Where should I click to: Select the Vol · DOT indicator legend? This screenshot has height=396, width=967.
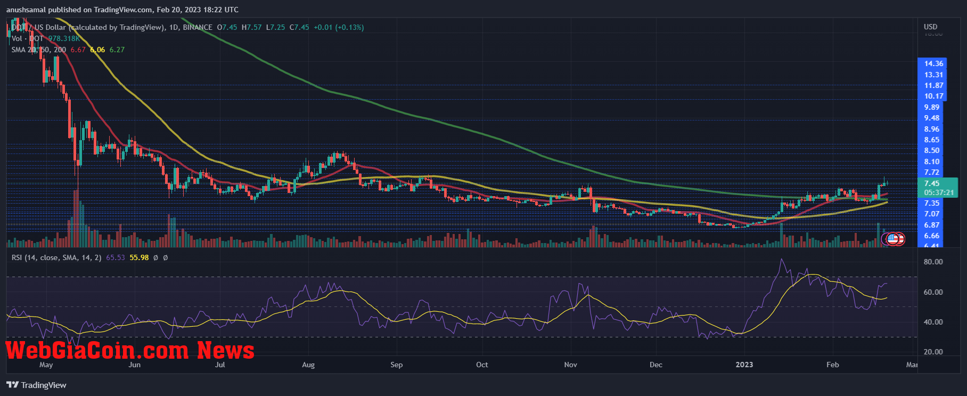coord(28,38)
